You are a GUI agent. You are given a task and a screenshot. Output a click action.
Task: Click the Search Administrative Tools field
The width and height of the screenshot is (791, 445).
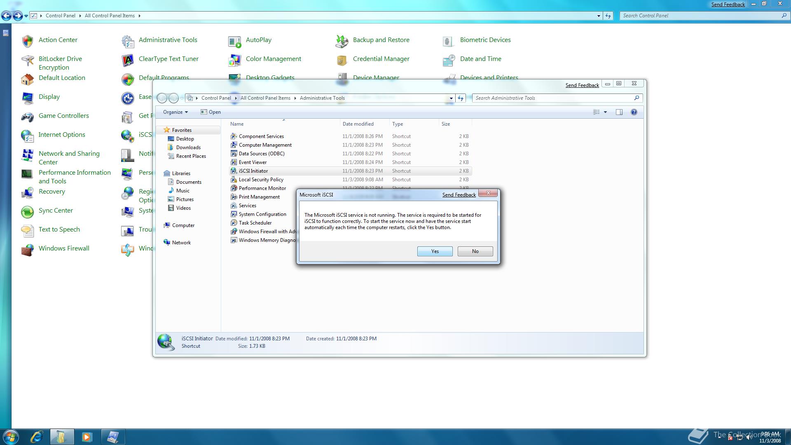[557, 98]
